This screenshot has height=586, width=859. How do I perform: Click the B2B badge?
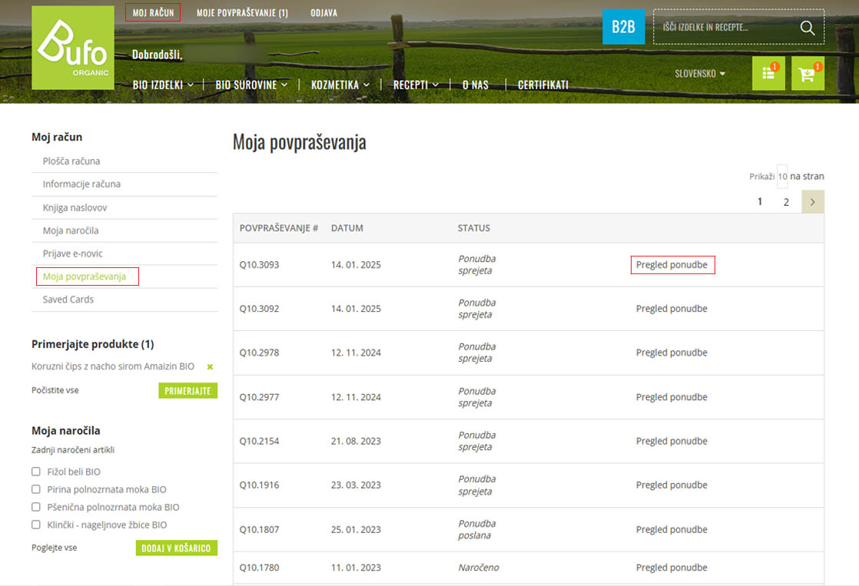click(623, 27)
